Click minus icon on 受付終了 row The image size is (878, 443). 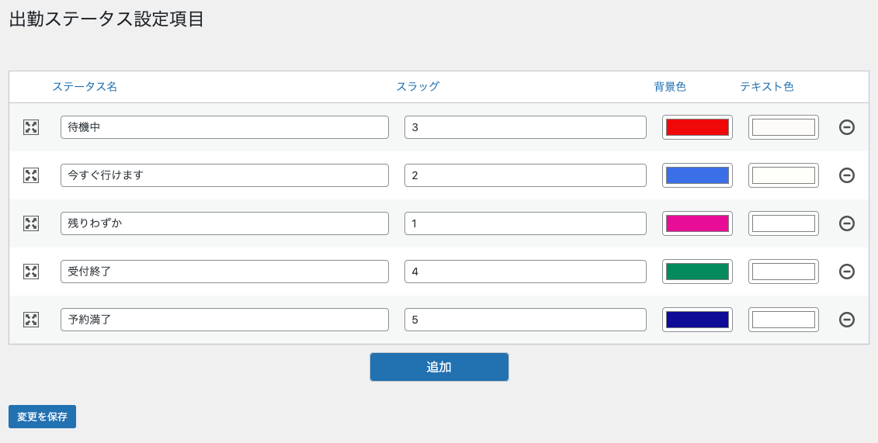click(x=847, y=272)
